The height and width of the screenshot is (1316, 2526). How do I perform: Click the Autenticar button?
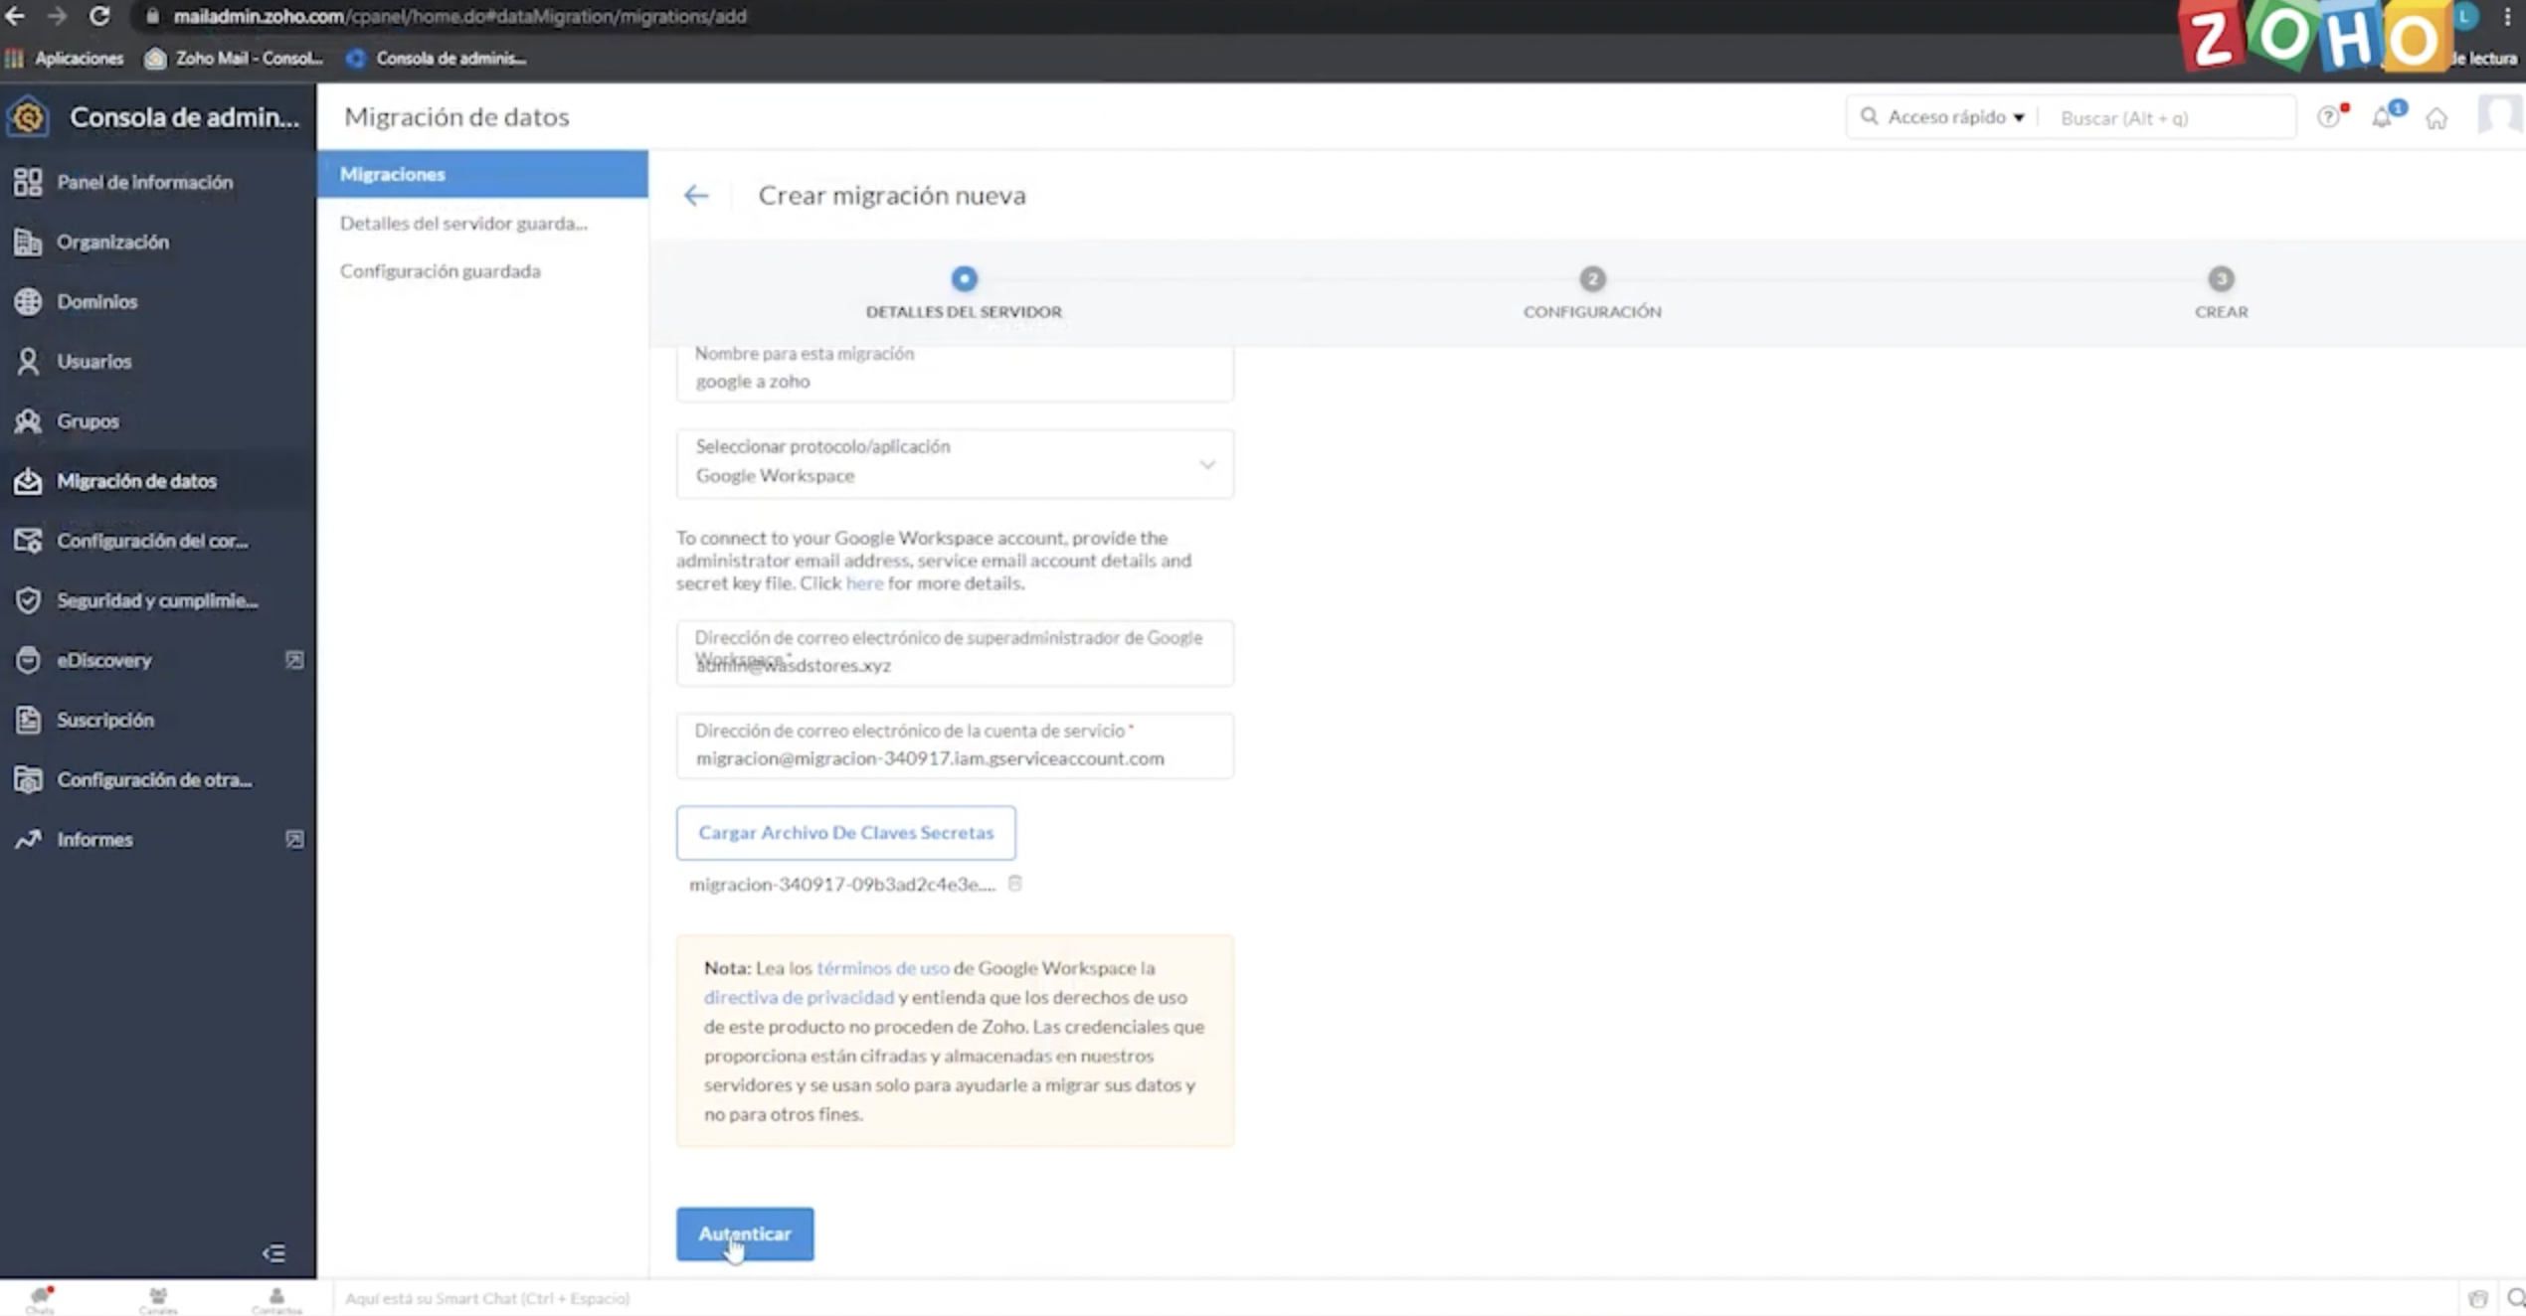point(745,1234)
